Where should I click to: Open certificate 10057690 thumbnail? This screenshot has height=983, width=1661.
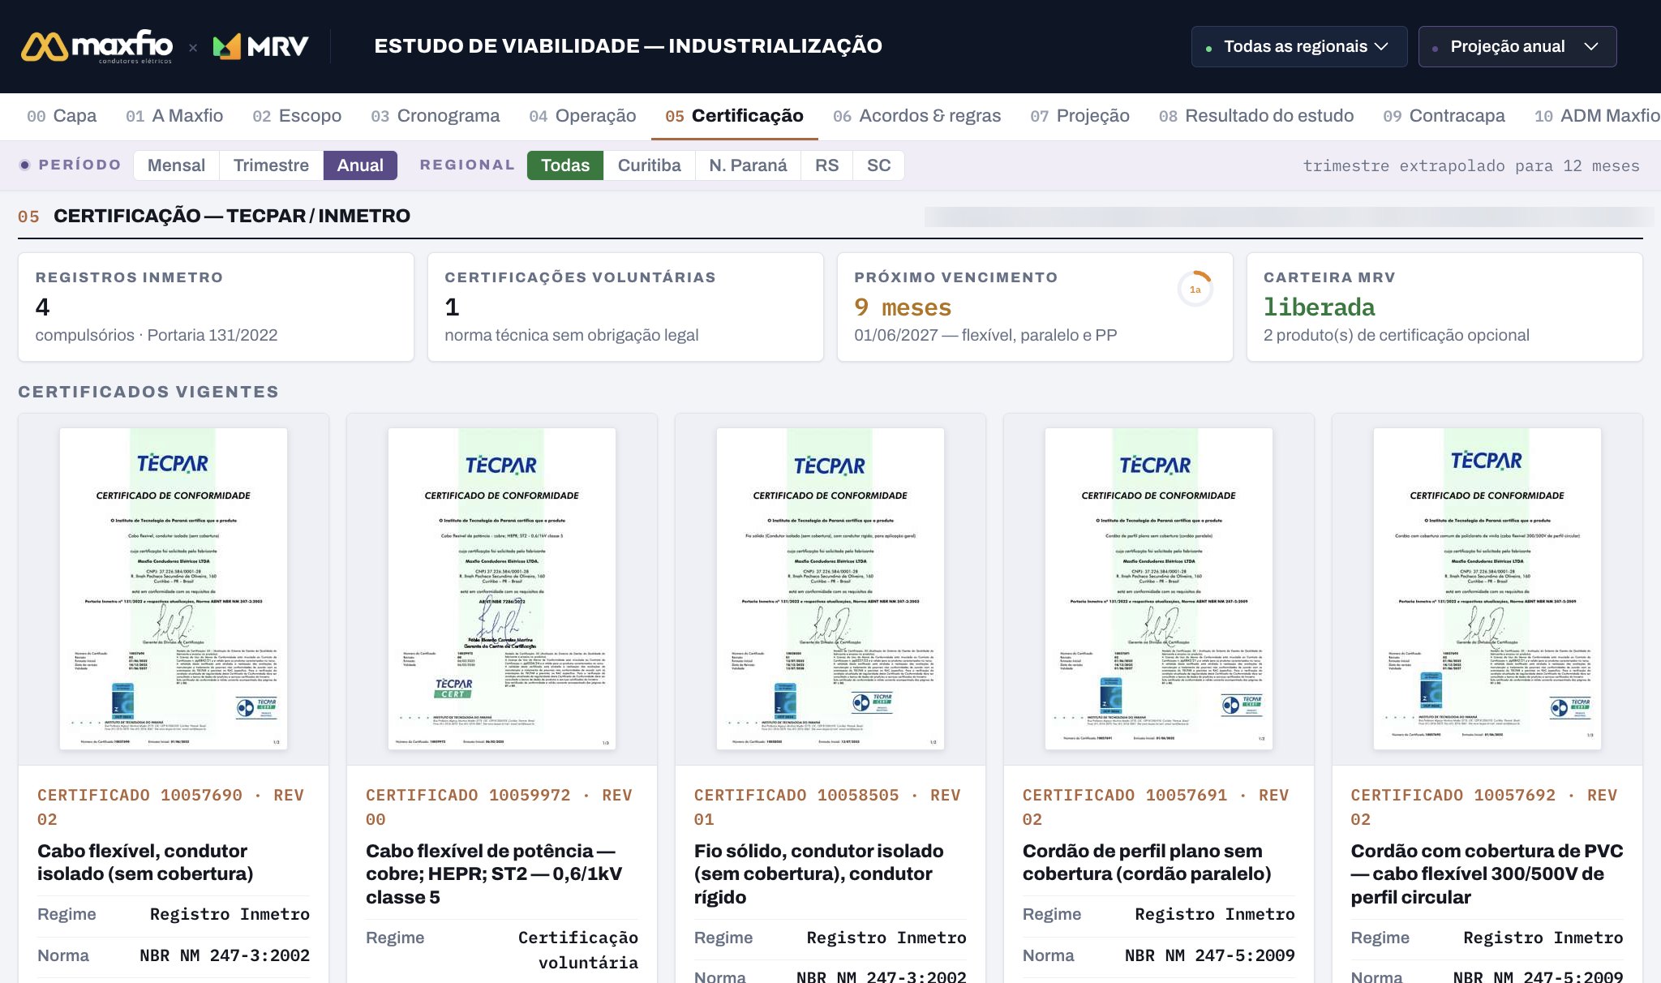[174, 589]
